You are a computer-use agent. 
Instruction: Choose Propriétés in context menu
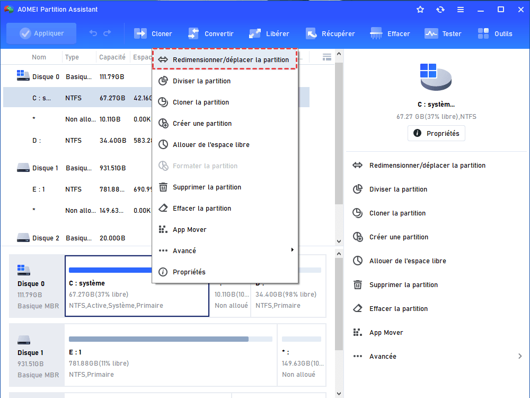(x=225, y=272)
